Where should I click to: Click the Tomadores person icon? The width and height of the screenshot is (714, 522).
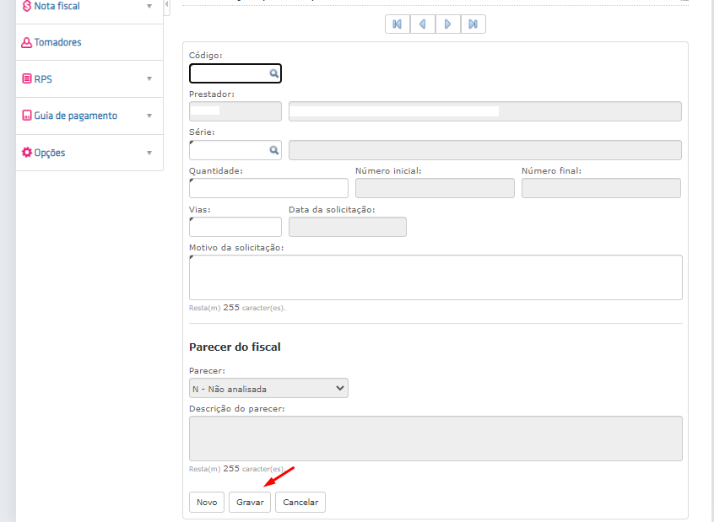27,42
